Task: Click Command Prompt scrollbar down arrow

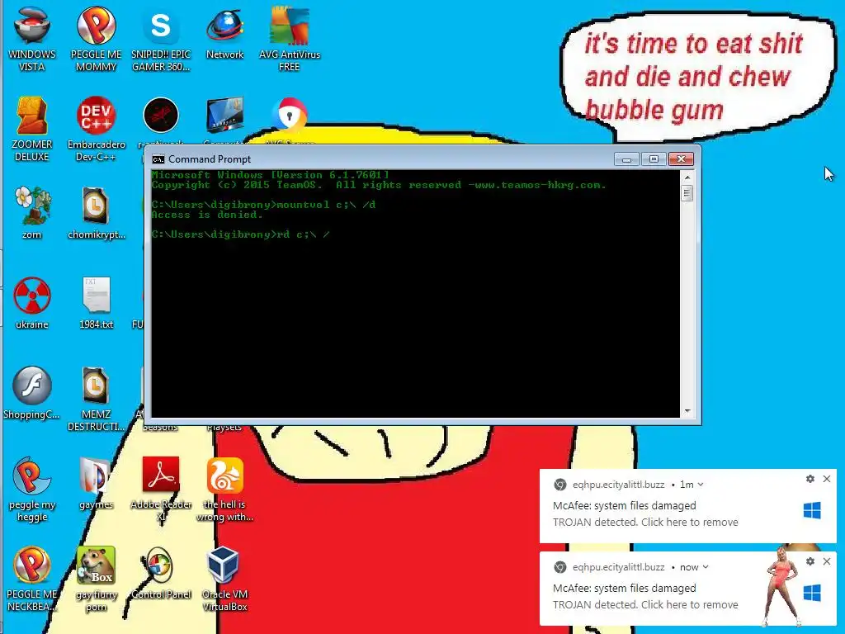Action: pyautogui.click(x=687, y=411)
